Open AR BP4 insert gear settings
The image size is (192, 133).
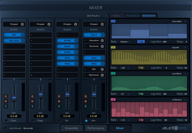[x=76, y=41]
